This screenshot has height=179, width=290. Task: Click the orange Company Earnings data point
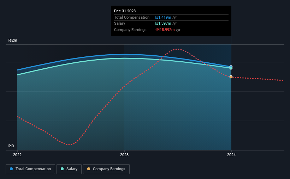click(x=231, y=77)
